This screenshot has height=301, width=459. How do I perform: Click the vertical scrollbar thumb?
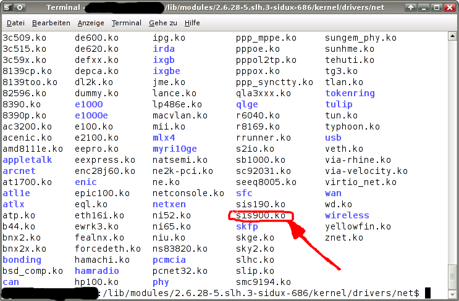click(452, 276)
